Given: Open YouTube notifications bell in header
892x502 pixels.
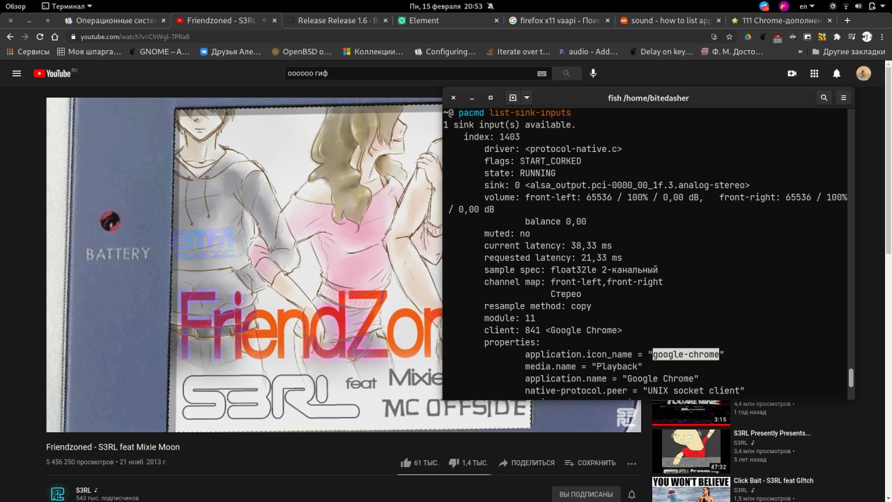Looking at the screenshot, I should point(837,73).
